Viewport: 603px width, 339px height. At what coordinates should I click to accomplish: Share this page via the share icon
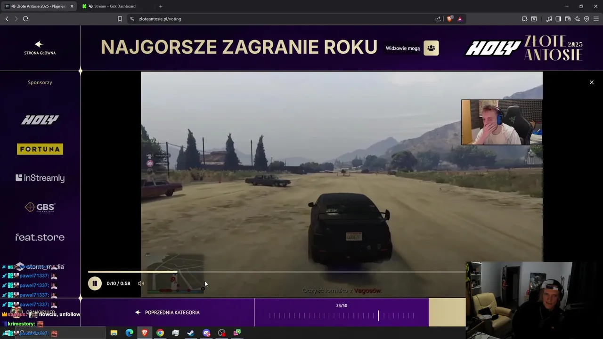[438, 19]
